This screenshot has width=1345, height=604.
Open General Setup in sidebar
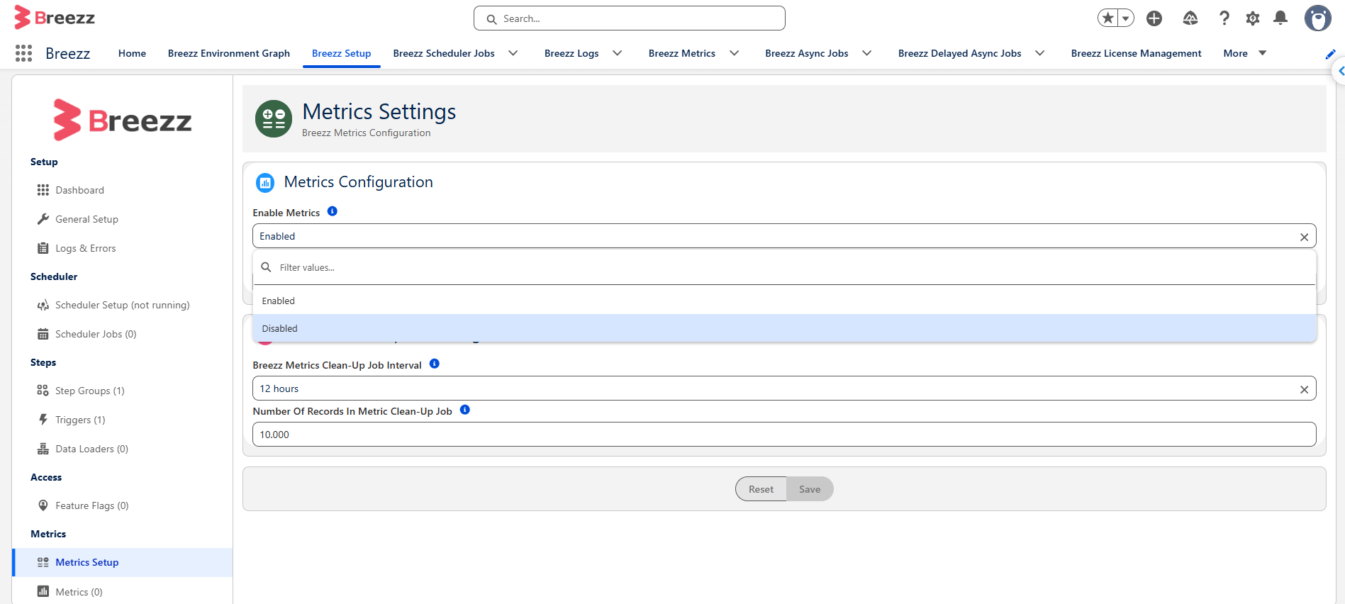(87, 219)
